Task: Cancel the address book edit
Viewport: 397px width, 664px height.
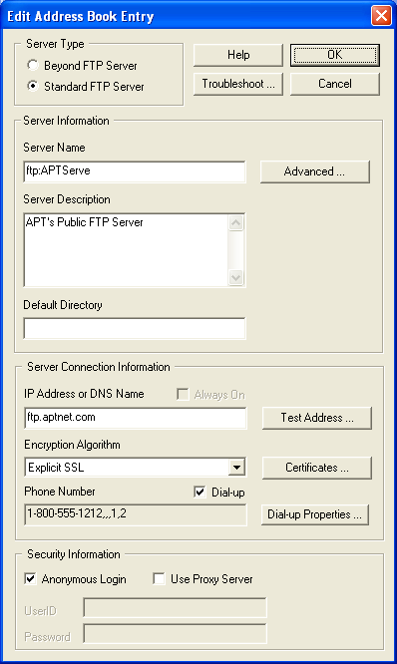Action: pyautogui.click(x=335, y=84)
